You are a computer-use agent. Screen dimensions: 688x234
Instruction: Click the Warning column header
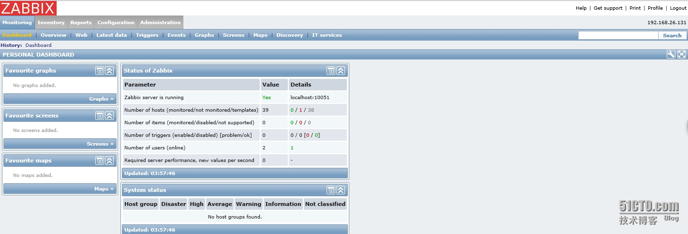click(x=249, y=204)
